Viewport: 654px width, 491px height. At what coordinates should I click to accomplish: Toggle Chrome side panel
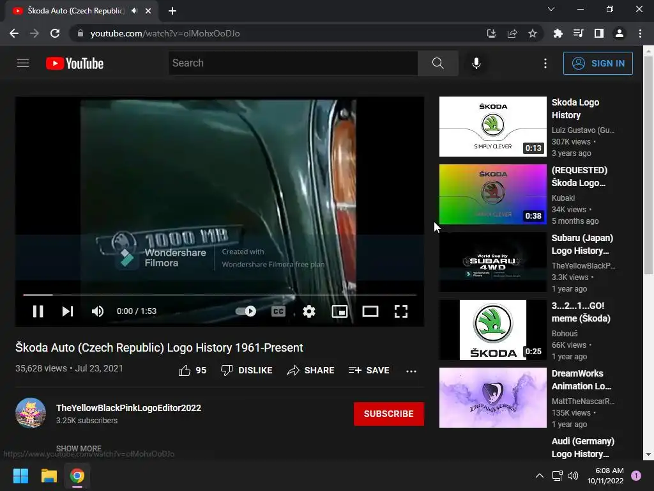point(599,33)
